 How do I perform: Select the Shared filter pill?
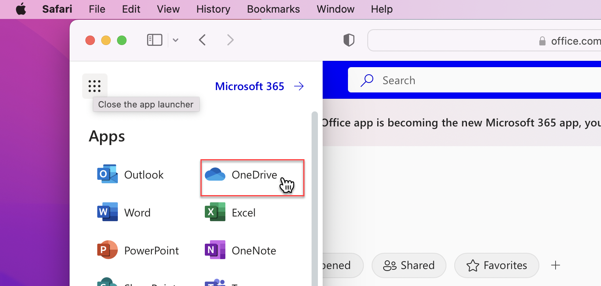[x=409, y=265]
